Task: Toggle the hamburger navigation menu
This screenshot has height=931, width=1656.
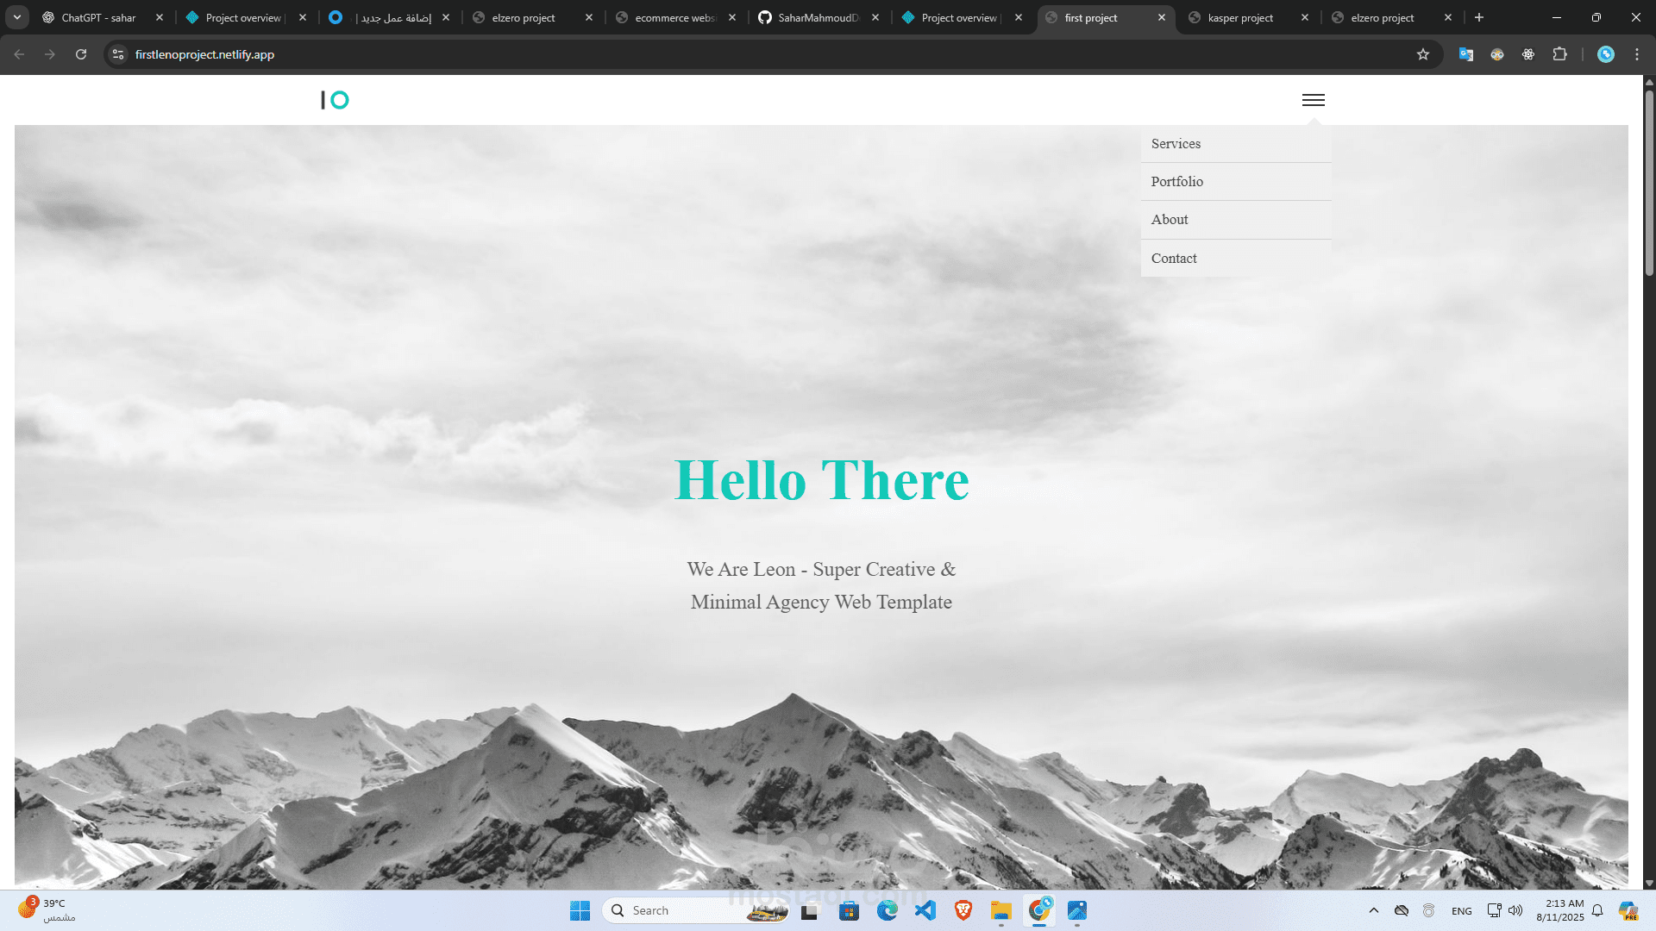Action: 1313,100
